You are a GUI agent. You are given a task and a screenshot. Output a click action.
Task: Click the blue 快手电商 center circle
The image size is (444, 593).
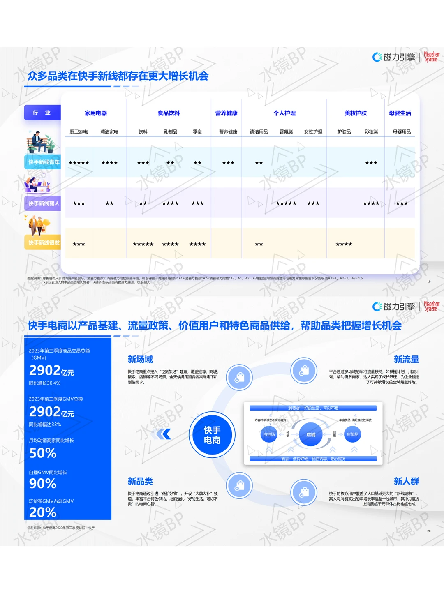coord(212,435)
